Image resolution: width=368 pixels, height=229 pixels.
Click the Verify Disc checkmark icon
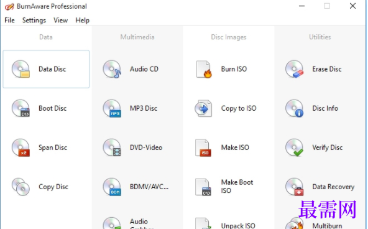pyautogui.click(x=294, y=147)
